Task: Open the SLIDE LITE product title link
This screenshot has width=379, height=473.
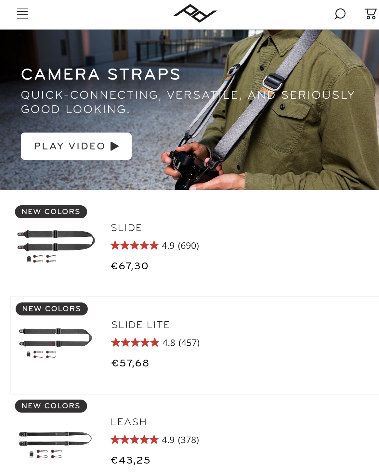Action: coord(140,325)
